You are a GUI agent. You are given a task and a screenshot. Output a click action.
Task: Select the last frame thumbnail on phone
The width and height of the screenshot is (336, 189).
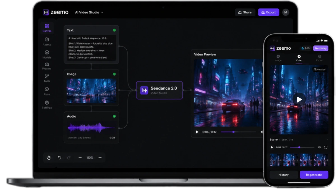(321, 160)
